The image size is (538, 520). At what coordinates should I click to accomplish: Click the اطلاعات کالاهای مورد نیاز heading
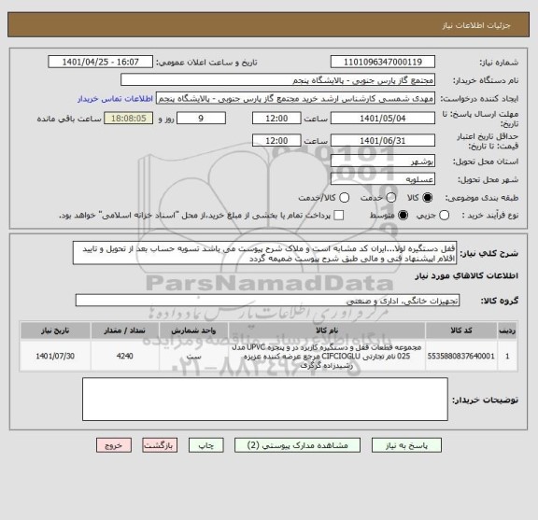pyautogui.click(x=466, y=275)
